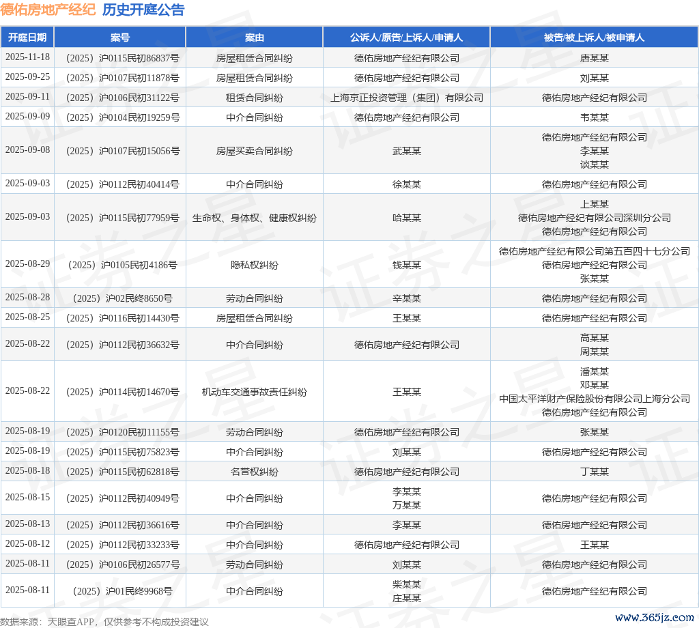Click the 被告/被上诉人/被申请人 column header
This screenshot has height=628, width=699.
pyautogui.click(x=594, y=38)
